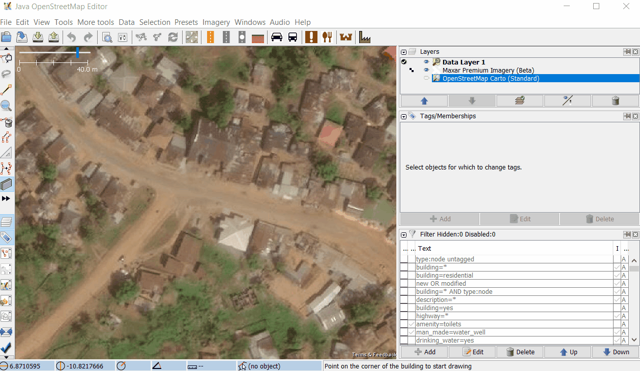Collapse the Filter panel
The width and height of the screenshot is (640, 371).
404,235
